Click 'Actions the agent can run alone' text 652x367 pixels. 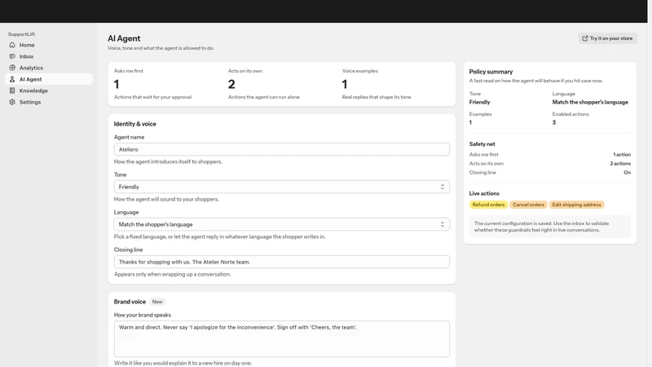(263, 97)
